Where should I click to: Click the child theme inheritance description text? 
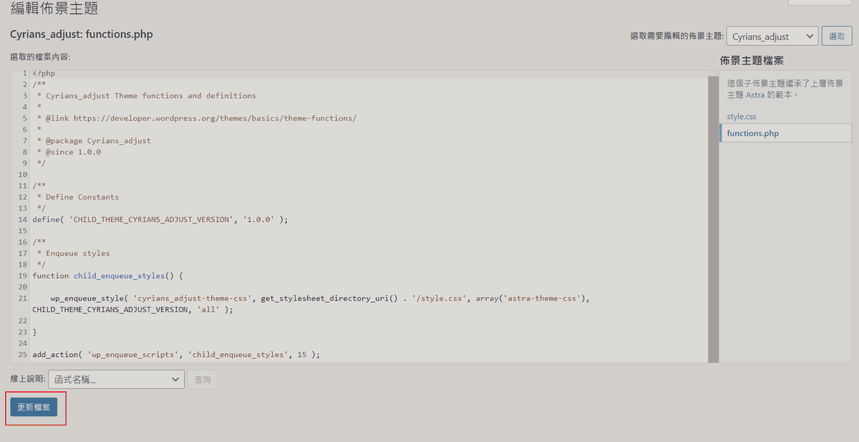[x=785, y=89]
